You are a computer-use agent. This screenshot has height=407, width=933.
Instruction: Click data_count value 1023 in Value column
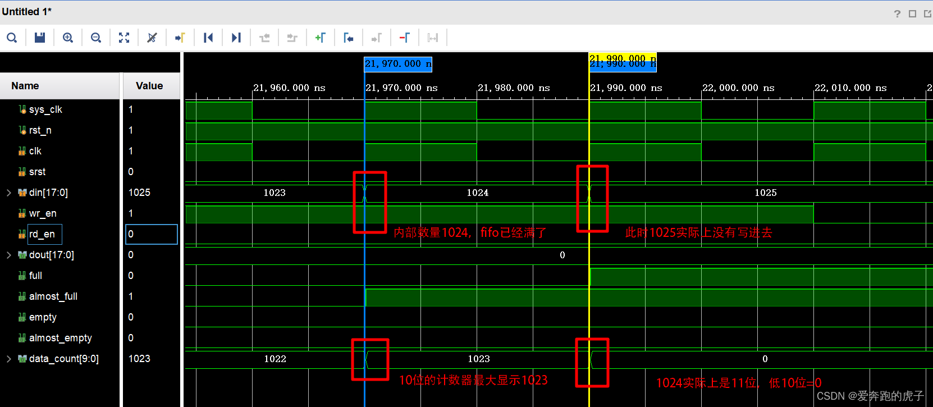coord(139,359)
